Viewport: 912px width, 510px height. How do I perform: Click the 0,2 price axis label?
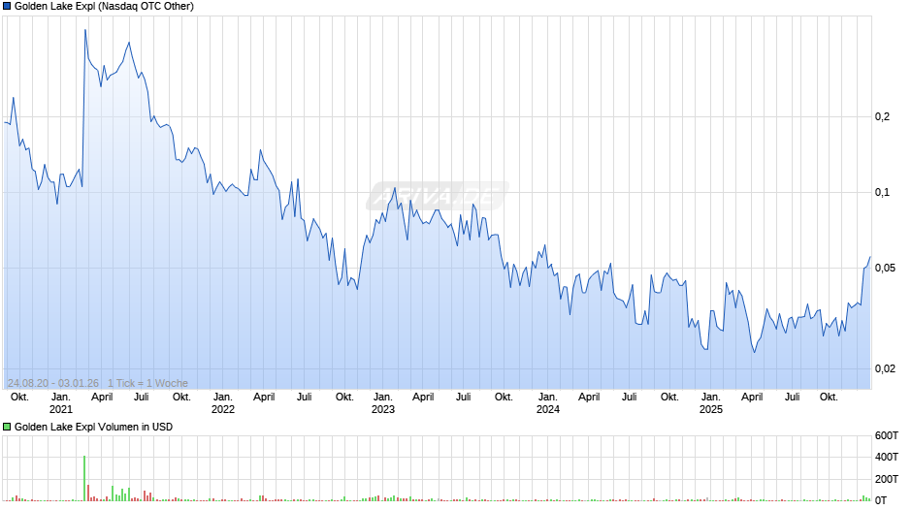pos(882,117)
